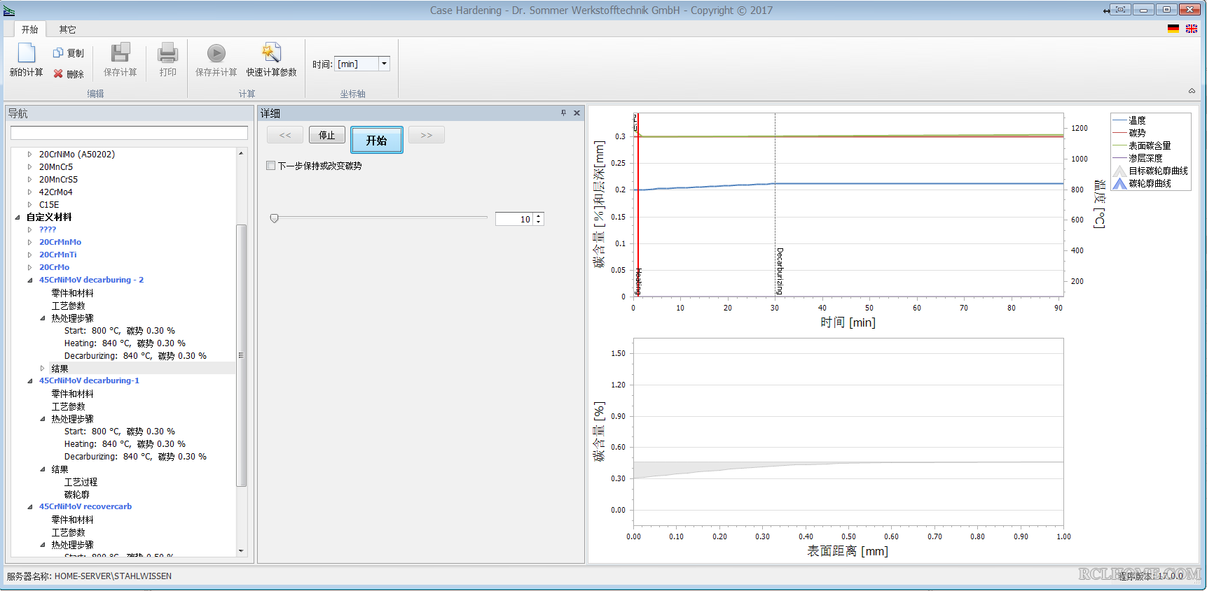Click the New calculation (新的计算) icon

pos(26,53)
